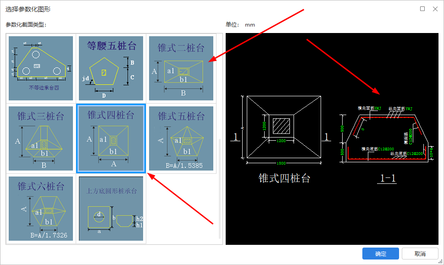Pick the 上方底圆形桩承台 thumbnail
Screen dimensions: 444x265
[111, 209]
